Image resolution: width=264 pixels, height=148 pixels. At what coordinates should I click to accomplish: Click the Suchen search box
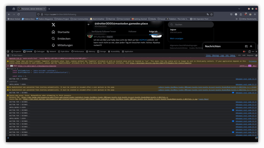[x=191, y=24]
